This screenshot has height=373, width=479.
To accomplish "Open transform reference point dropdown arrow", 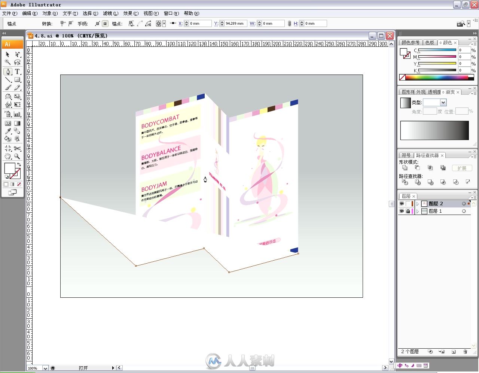I will 164,24.
